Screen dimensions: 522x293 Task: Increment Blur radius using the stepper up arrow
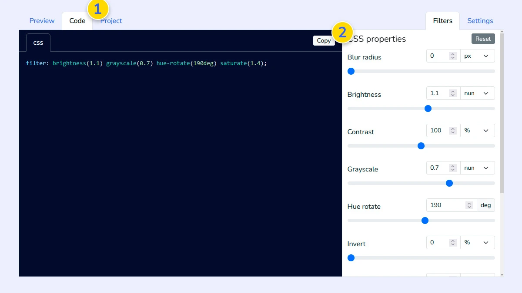pyautogui.click(x=452, y=53)
